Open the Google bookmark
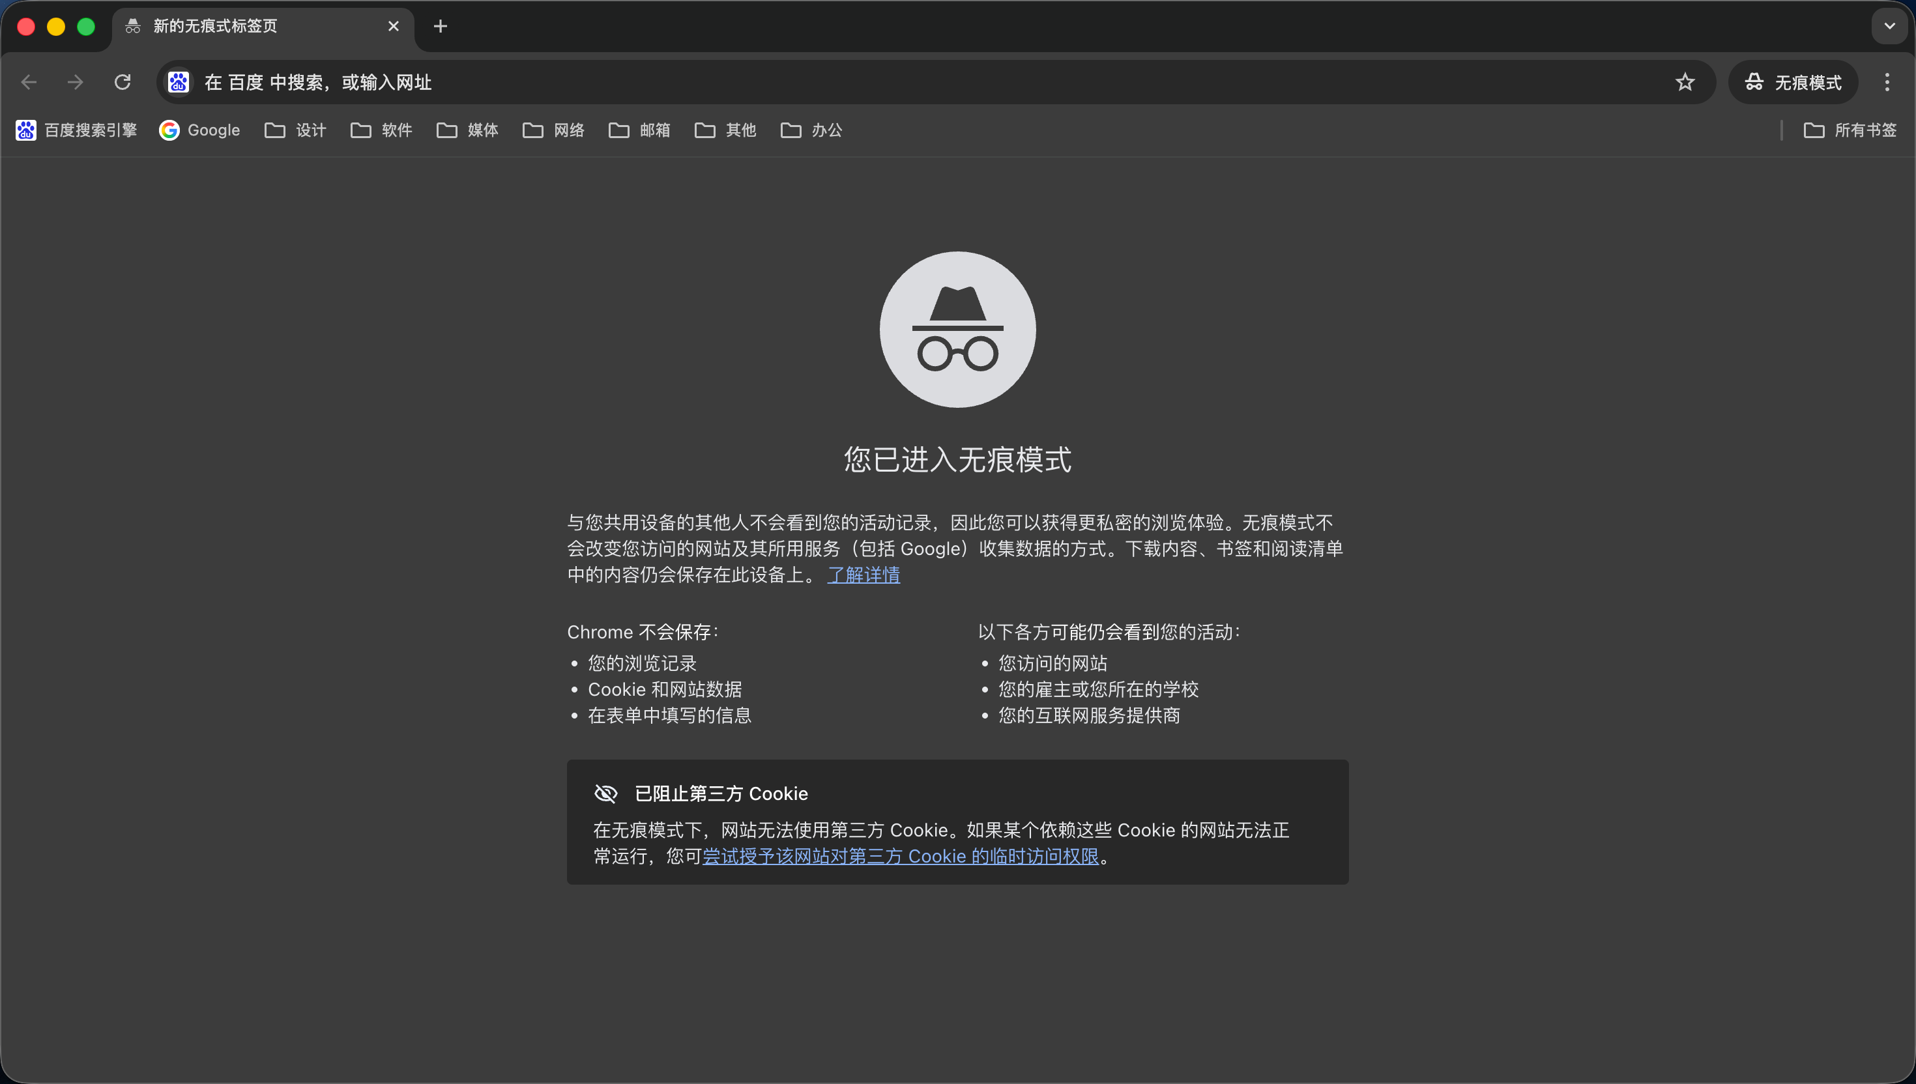This screenshot has width=1916, height=1084. pos(199,130)
